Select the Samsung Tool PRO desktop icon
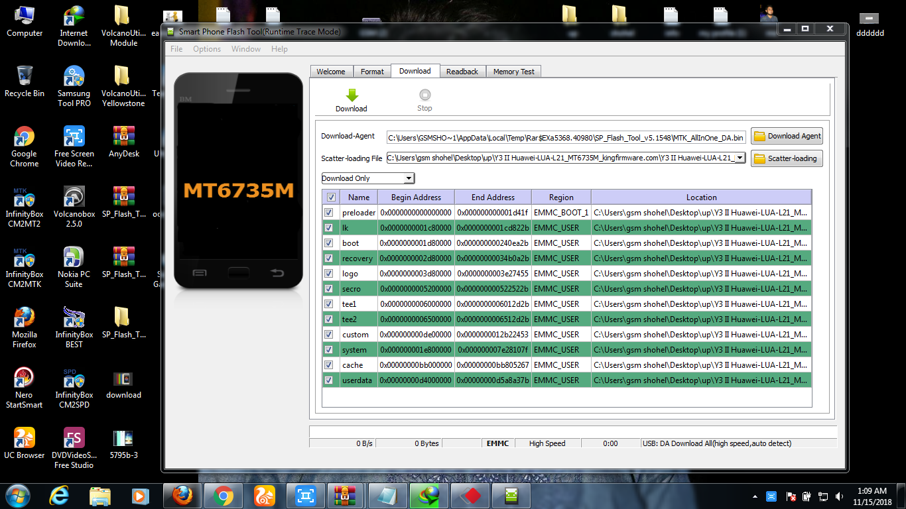The height and width of the screenshot is (509, 906). 74,87
